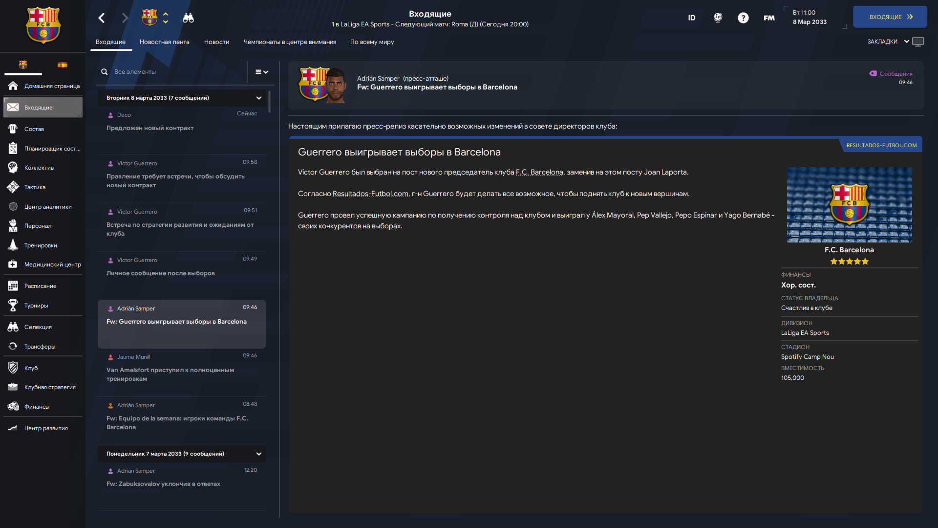Click the FM menu icon

pos(769,18)
